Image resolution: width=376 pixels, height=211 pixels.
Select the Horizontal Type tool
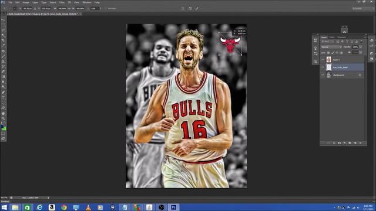4,98
